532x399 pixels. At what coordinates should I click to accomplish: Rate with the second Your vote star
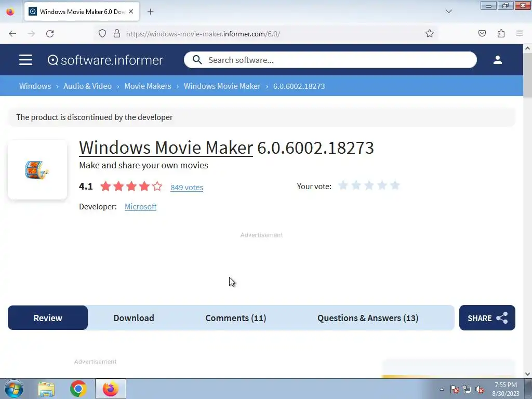pos(356,185)
